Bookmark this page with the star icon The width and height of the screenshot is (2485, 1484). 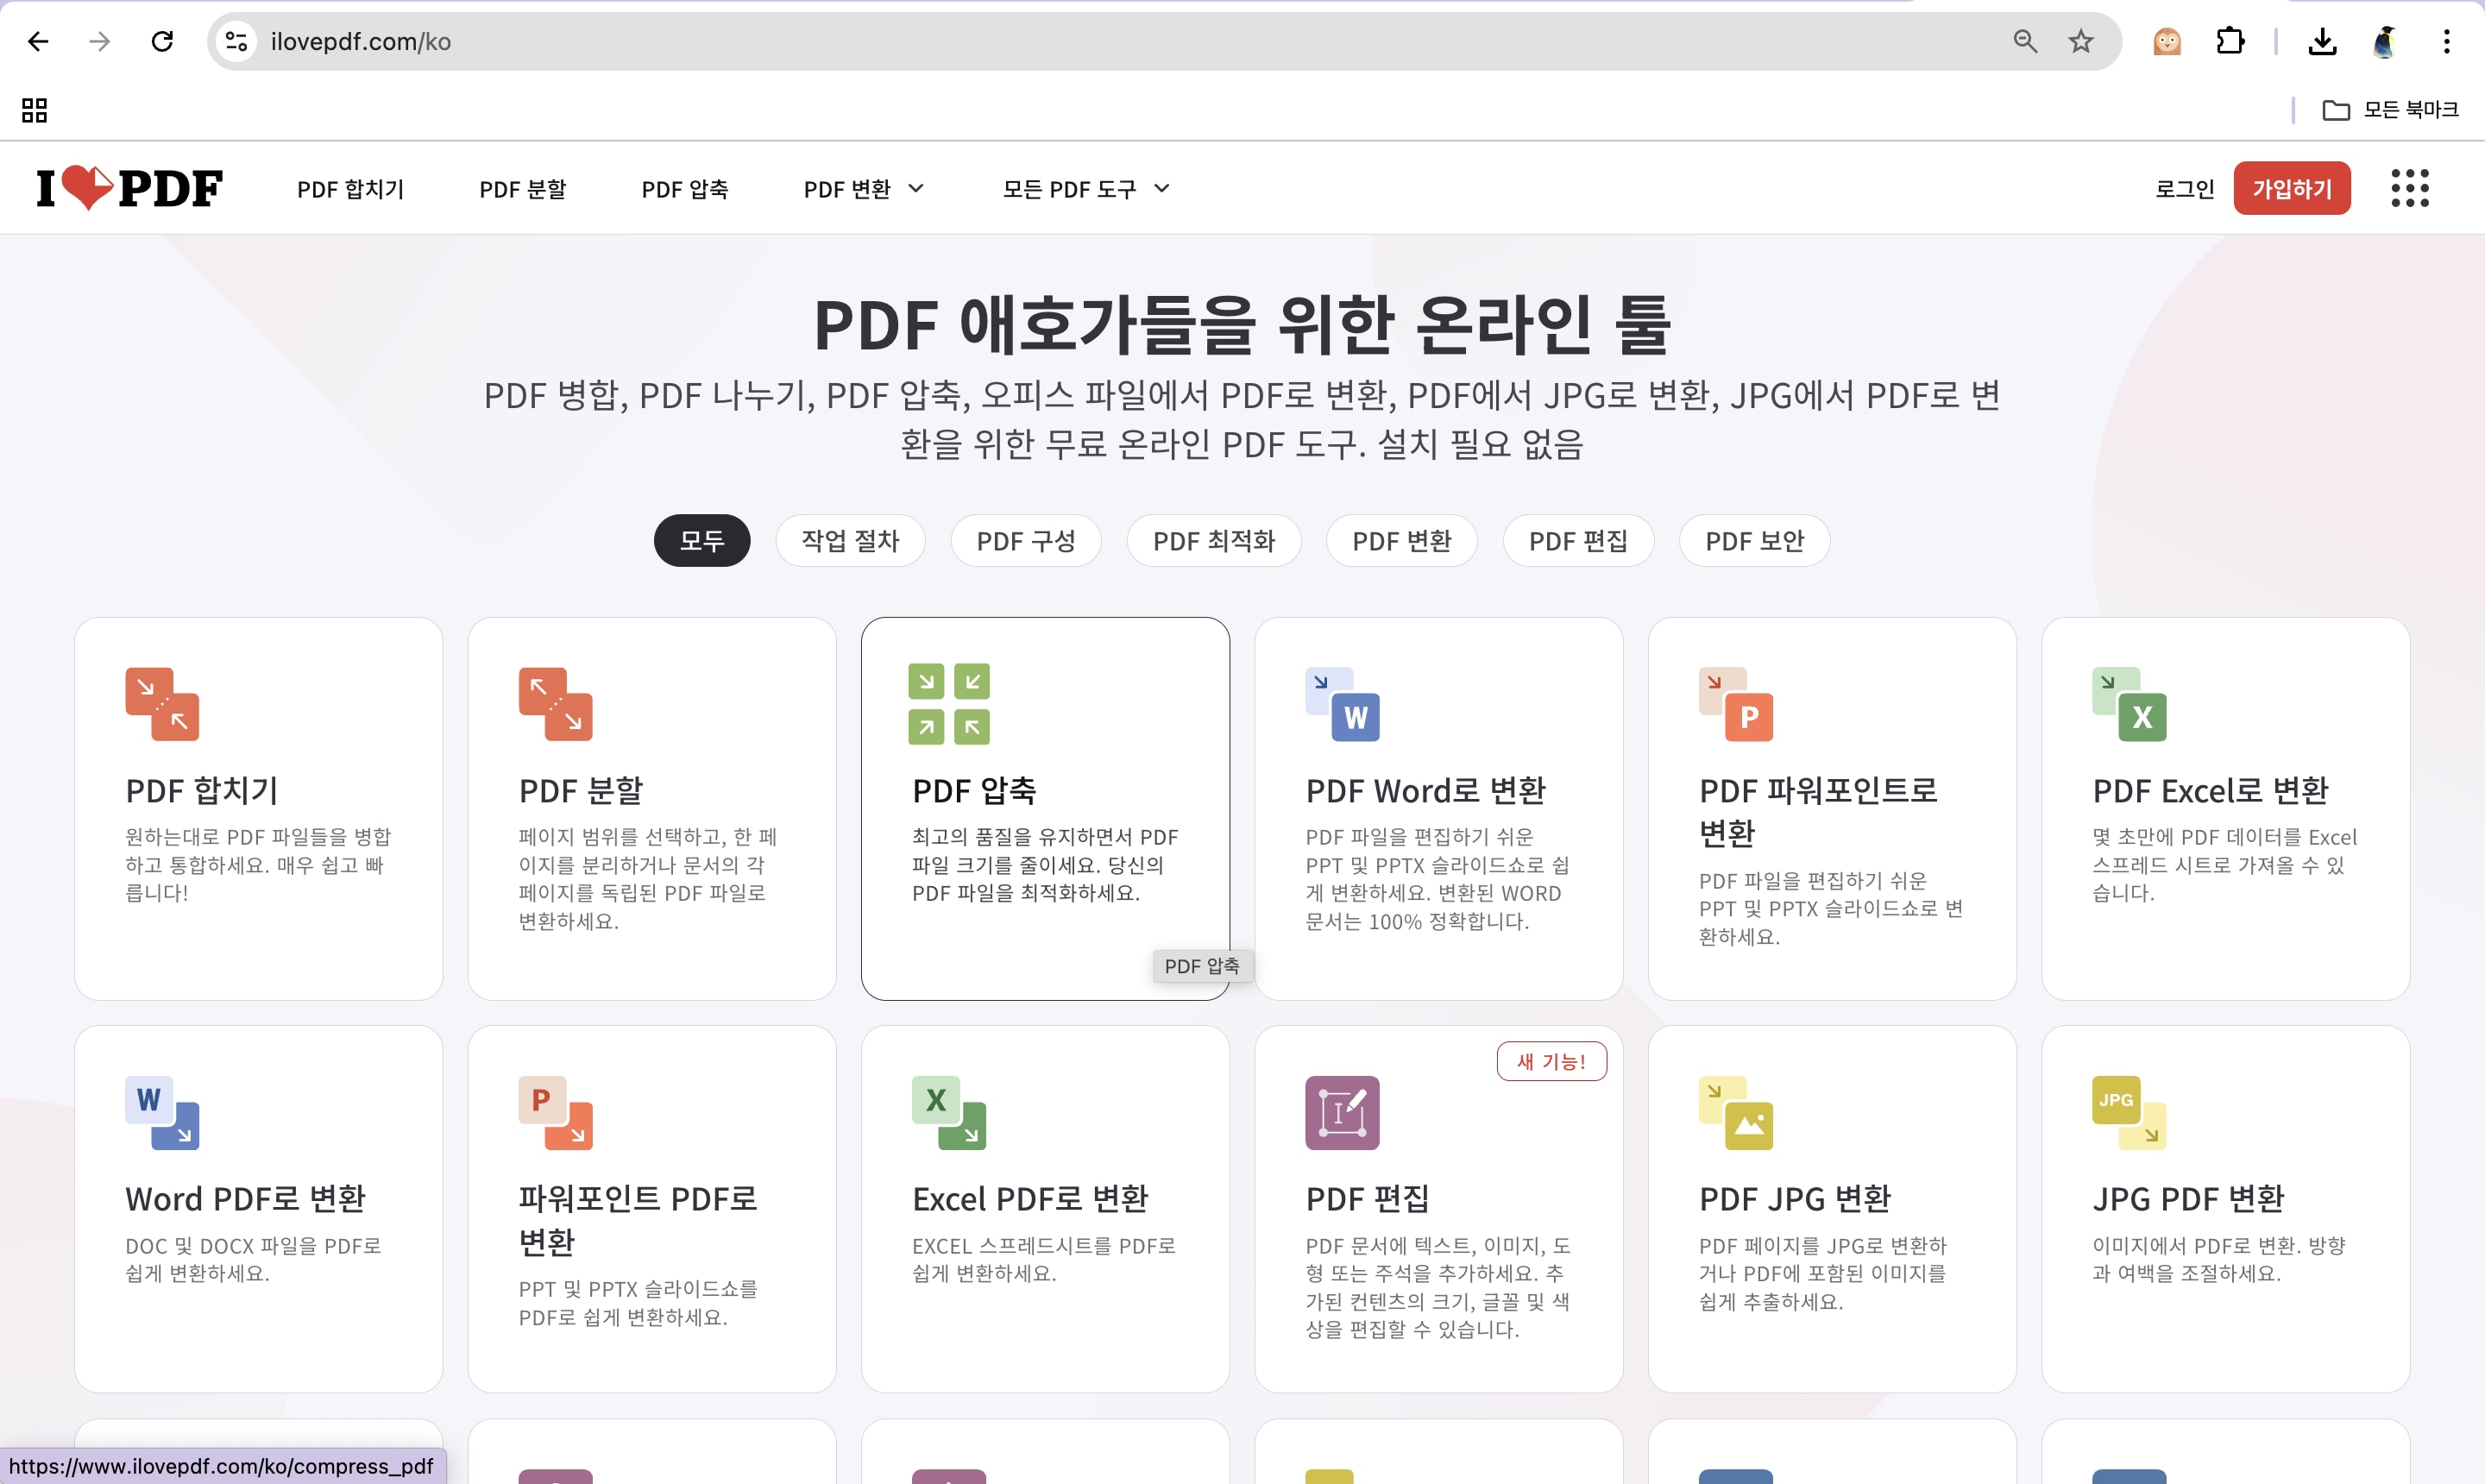click(2081, 41)
